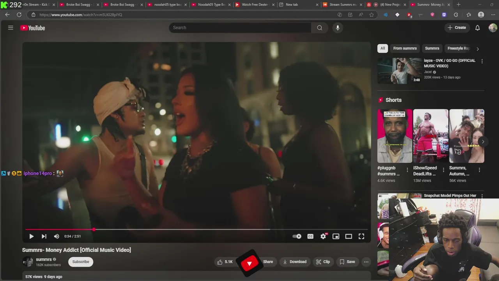Toggle theater mode view
This screenshot has width=499, height=281.
point(349,236)
